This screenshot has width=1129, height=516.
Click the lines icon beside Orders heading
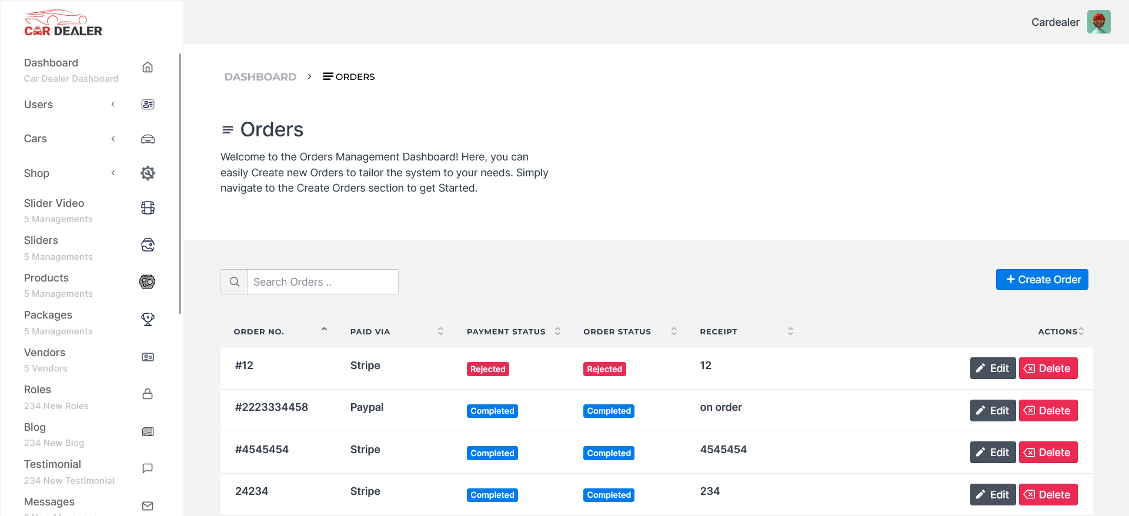point(228,130)
